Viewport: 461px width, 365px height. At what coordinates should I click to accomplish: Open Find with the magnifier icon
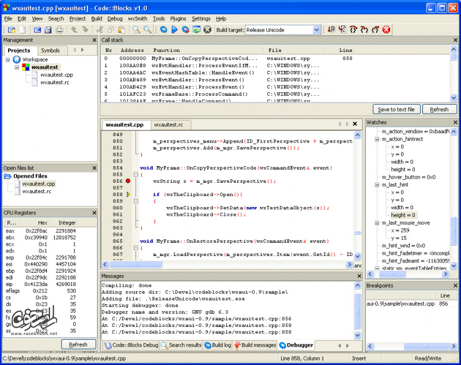[136, 30]
